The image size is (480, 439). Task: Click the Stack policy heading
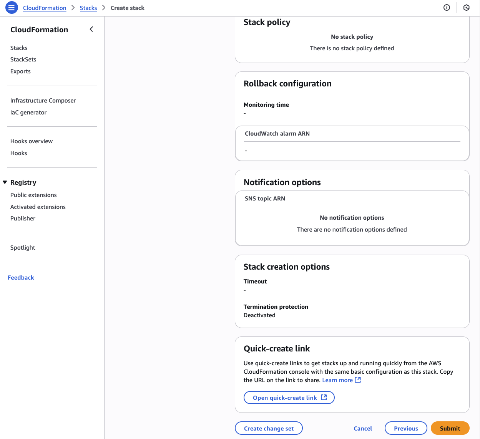tap(267, 22)
